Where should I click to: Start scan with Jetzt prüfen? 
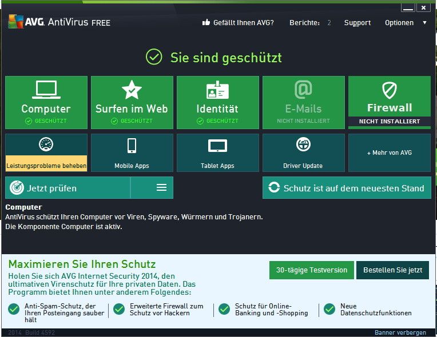pyautogui.click(x=67, y=188)
